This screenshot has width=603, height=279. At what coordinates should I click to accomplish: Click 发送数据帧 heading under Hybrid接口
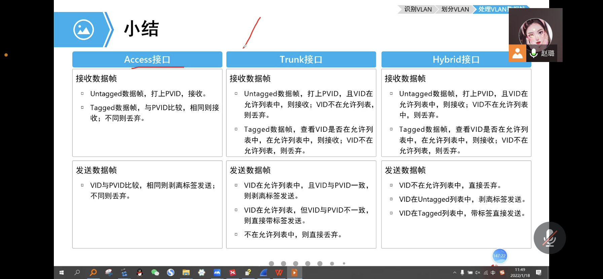tap(405, 170)
